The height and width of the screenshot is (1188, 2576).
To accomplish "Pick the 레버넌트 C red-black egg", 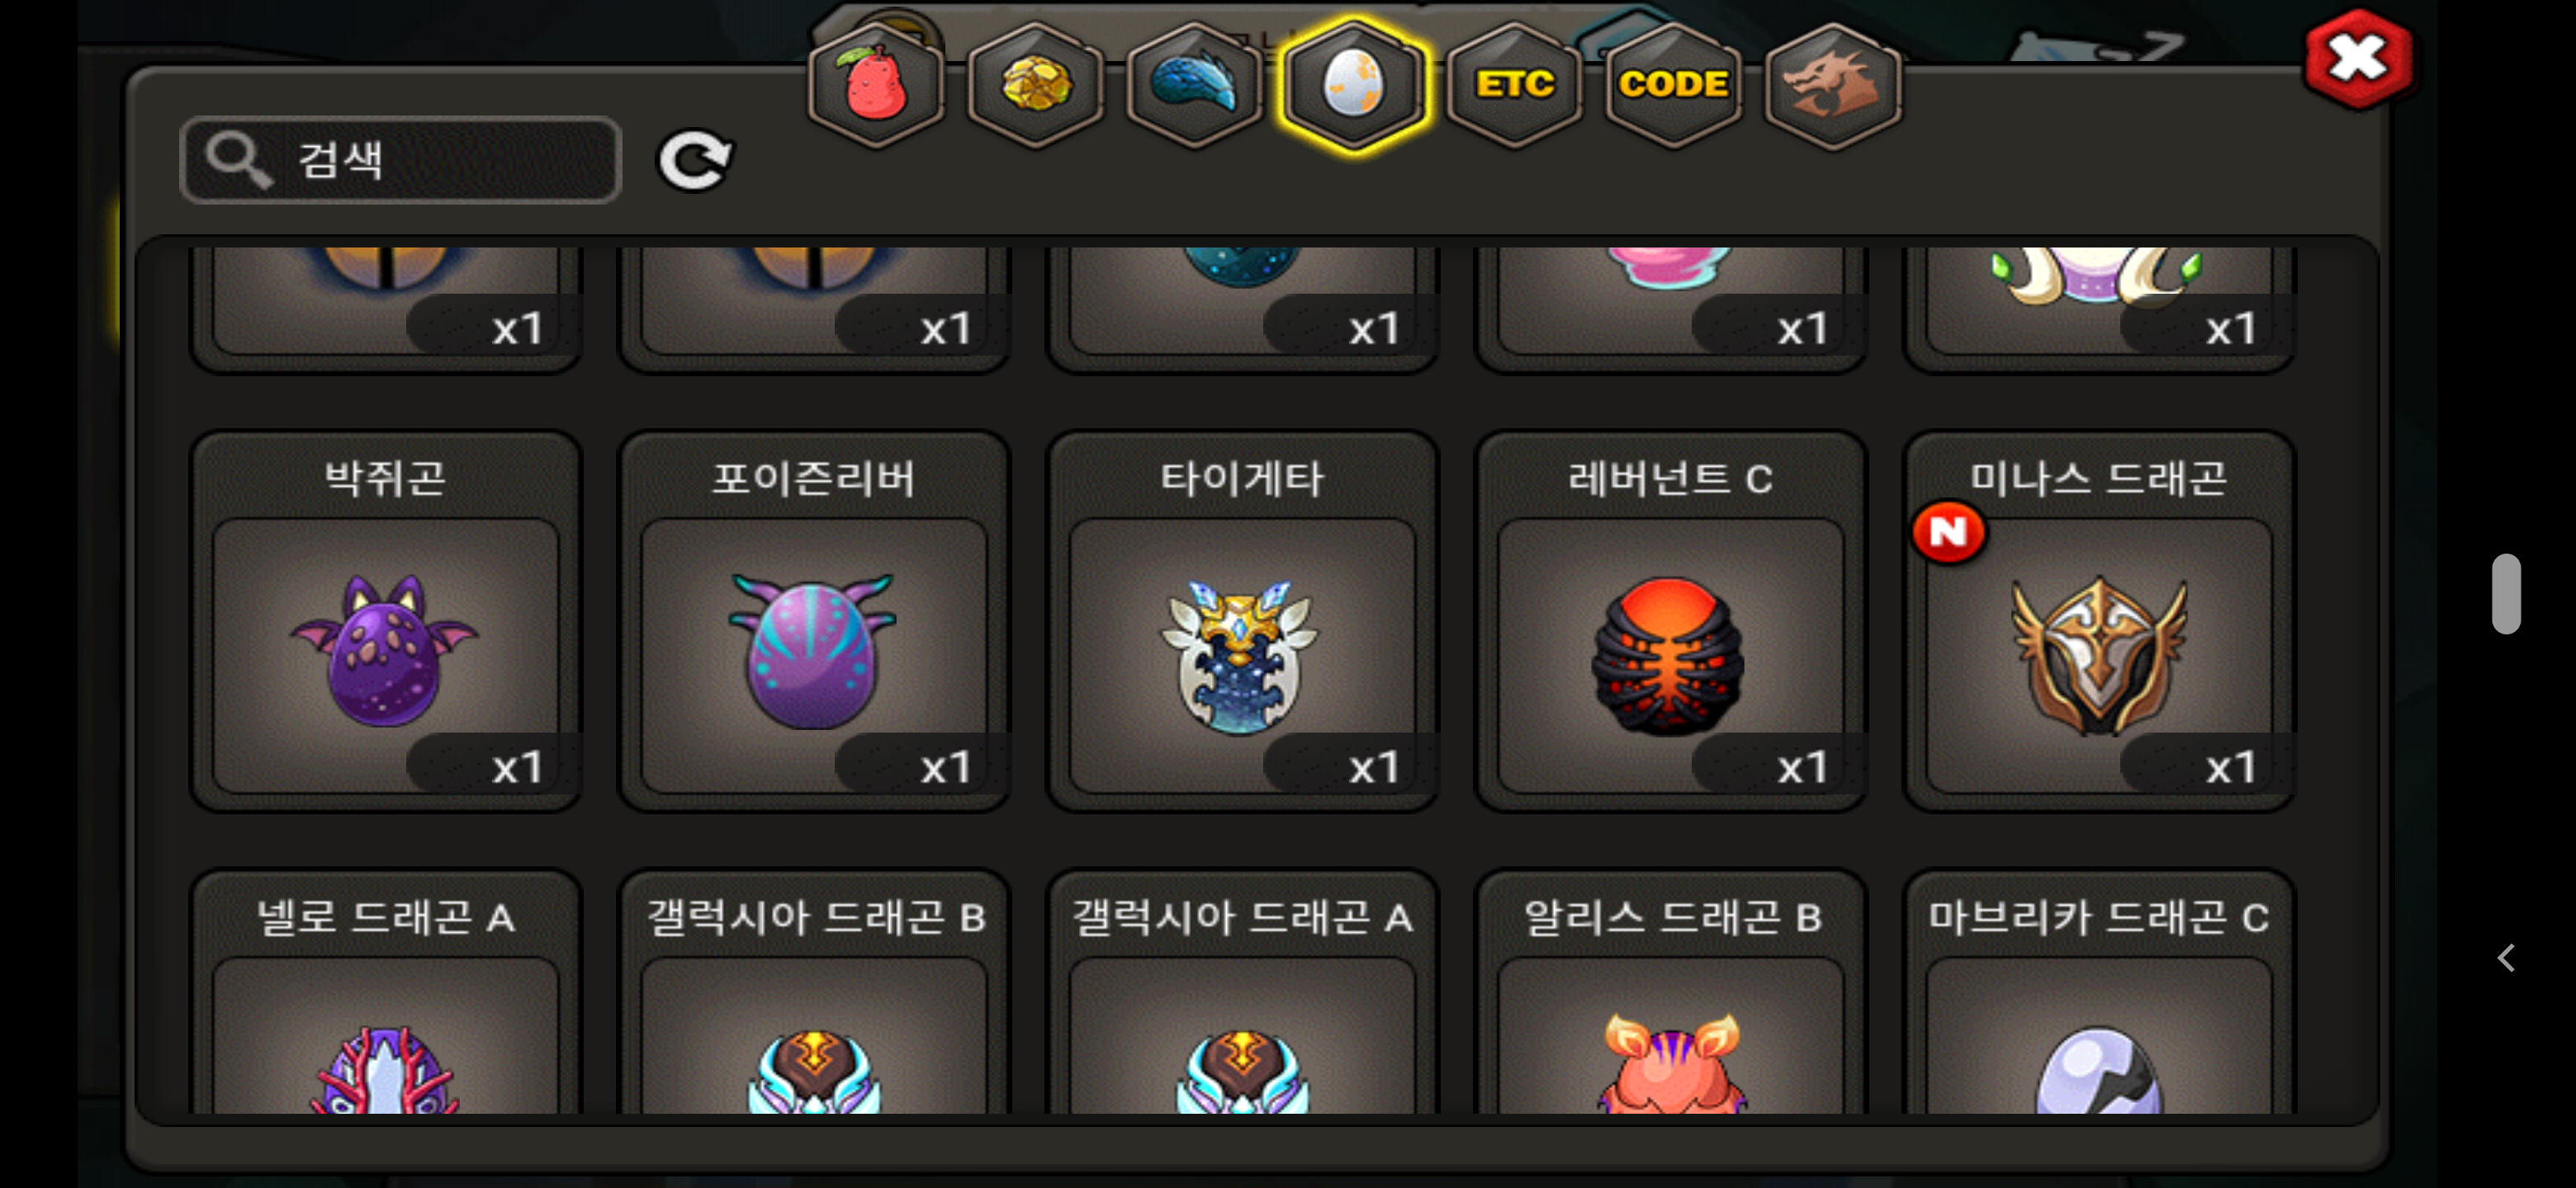I will 1670,620.
